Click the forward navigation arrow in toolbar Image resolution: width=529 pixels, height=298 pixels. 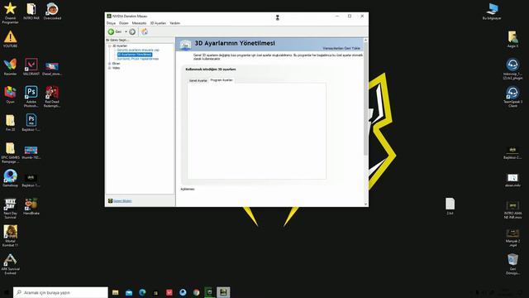(x=132, y=31)
